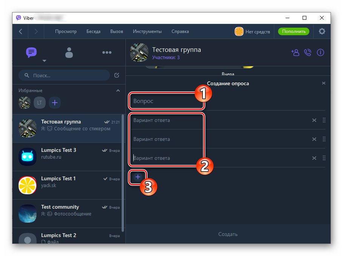Expand the chats filter dropdown arrow
Viewport: 343px width, 256px height.
pos(45,61)
